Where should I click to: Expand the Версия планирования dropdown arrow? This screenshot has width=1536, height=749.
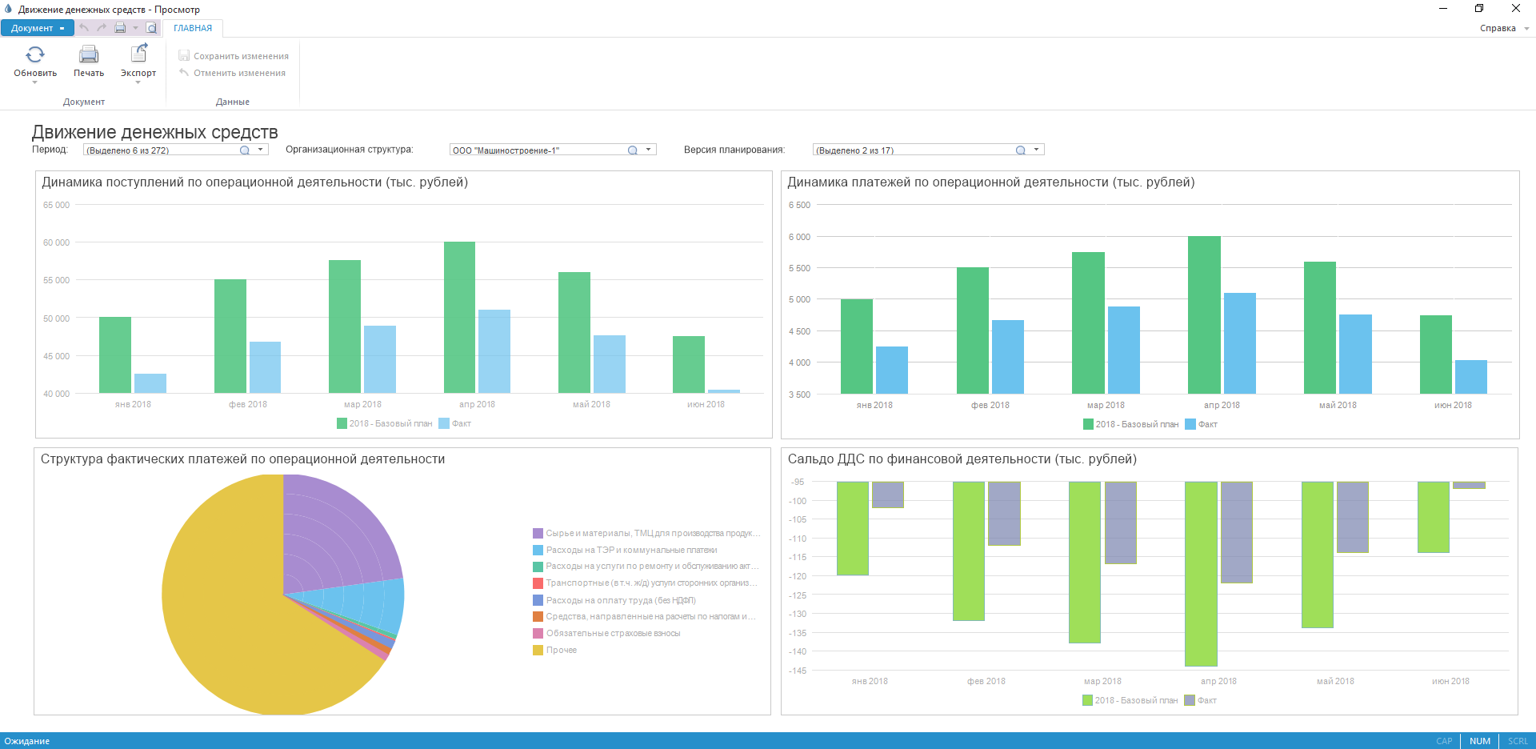coord(1037,150)
